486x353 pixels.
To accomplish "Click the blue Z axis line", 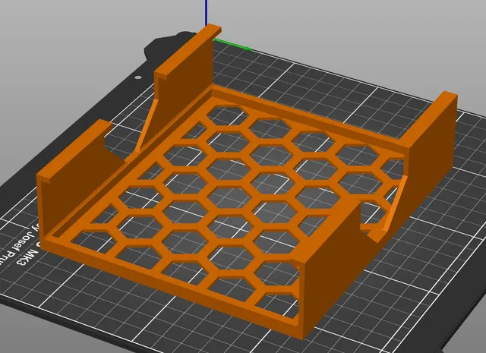I will click(206, 13).
